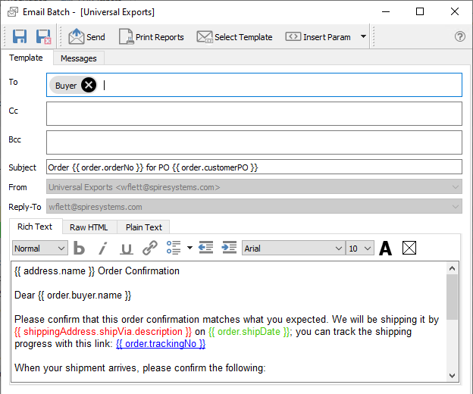The width and height of the screenshot is (473, 394).
Task: Click the red shipVia.description parameter text
Action: (x=103, y=332)
